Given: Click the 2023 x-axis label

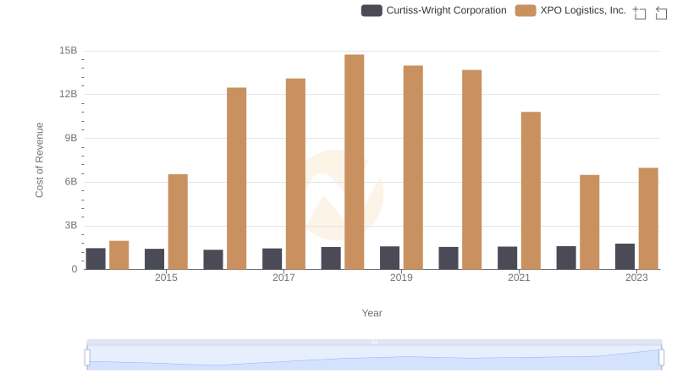Looking at the screenshot, I should coord(637,277).
